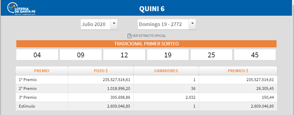Click the PDF icon for official extract

(129, 36)
